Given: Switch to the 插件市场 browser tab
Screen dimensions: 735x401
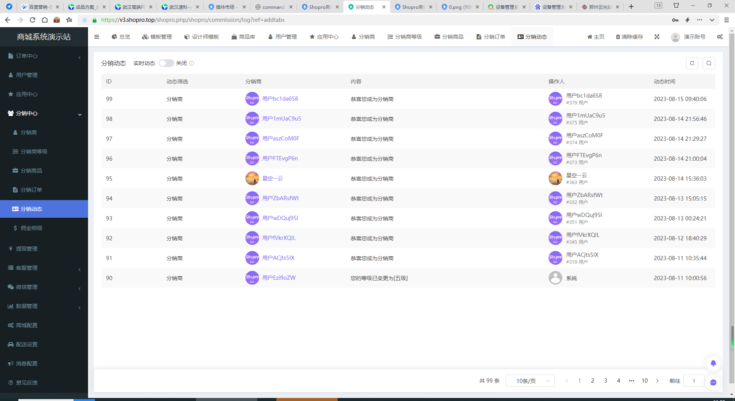Looking at the screenshot, I should pyautogui.click(x=226, y=7).
